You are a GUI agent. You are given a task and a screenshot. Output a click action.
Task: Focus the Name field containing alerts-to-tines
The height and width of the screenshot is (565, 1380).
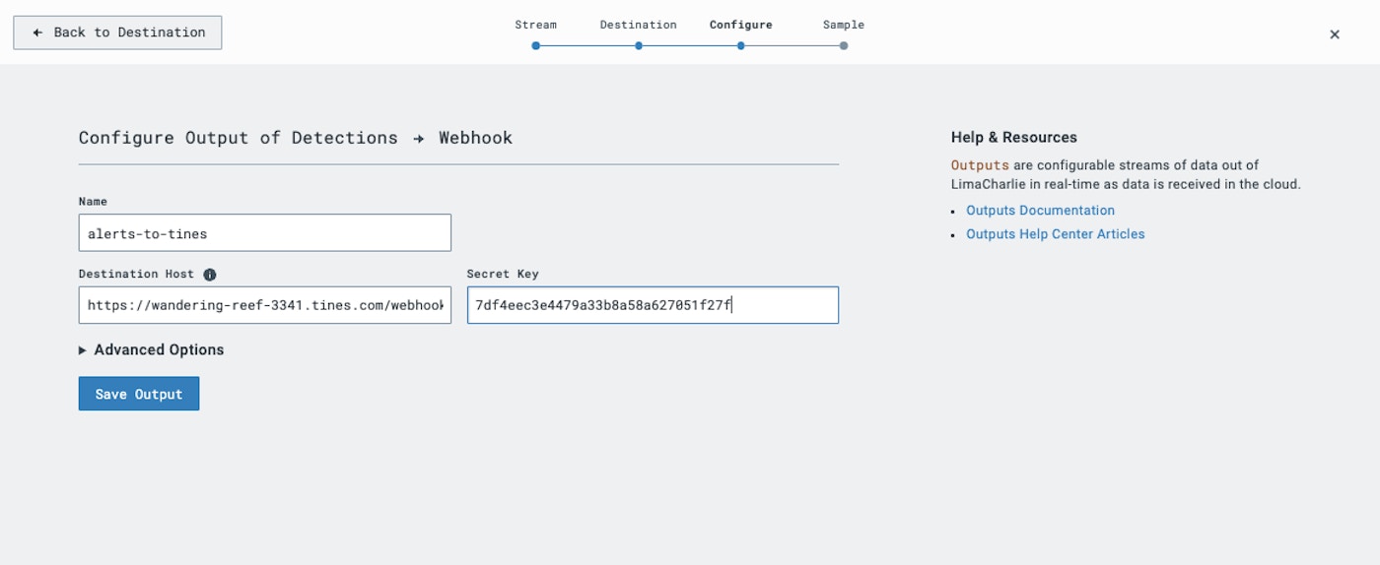pyautogui.click(x=264, y=233)
